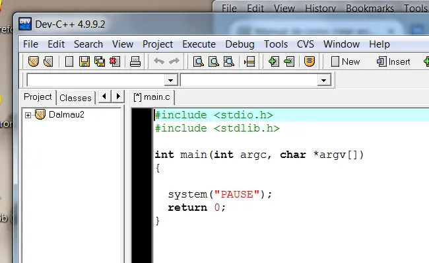Viewport: 429px width, 263px height.
Task: Click the #include <stdio.h> code line
Action: click(x=214, y=115)
